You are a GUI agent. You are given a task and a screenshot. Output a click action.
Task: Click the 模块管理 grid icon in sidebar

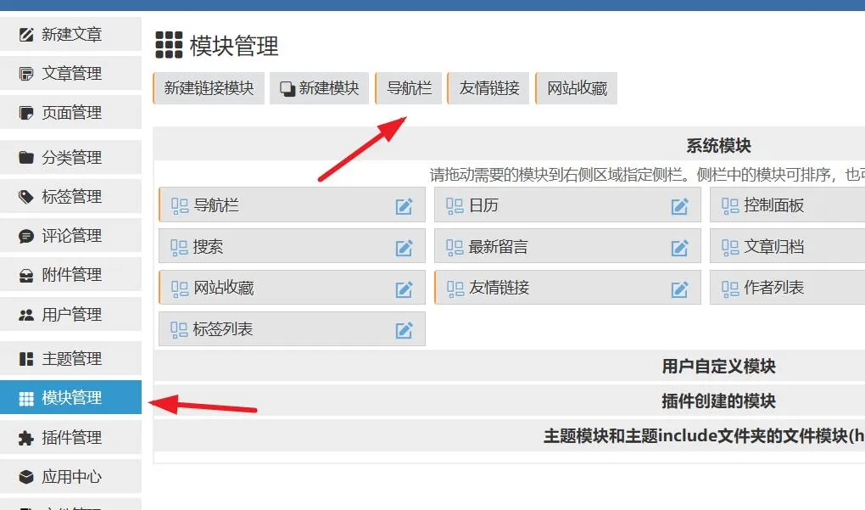click(x=26, y=398)
